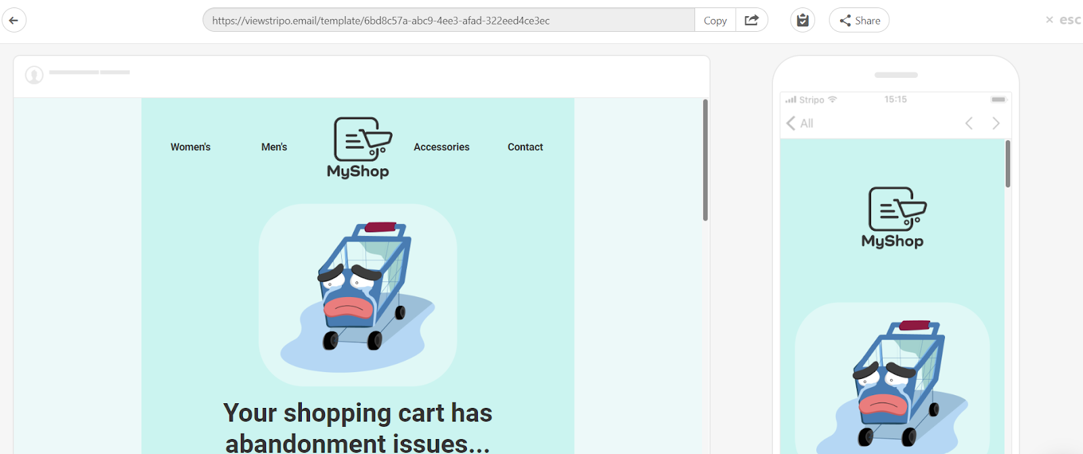Open the Share button
This screenshot has height=454, width=1083.
pos(859,20)
